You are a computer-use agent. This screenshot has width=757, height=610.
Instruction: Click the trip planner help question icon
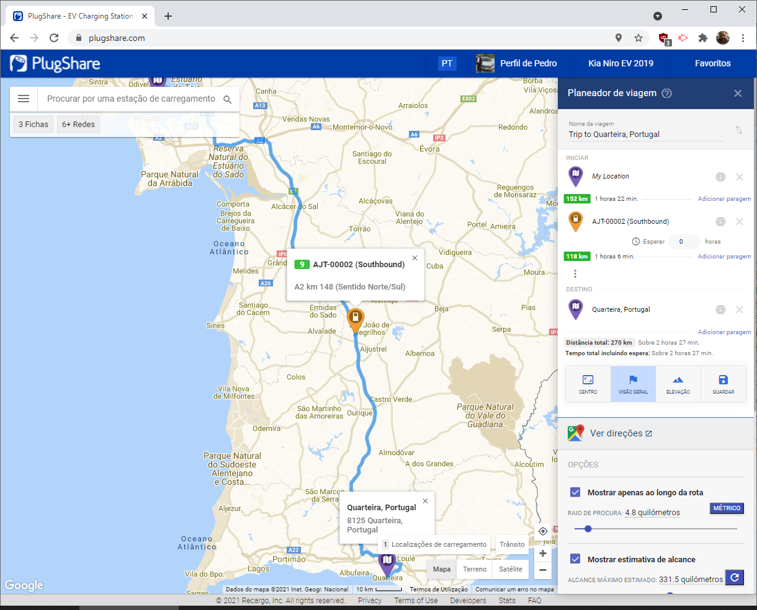pyautogui.click(x=666, y=93)
